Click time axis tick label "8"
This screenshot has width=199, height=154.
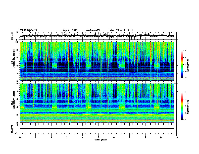[145, 137]
